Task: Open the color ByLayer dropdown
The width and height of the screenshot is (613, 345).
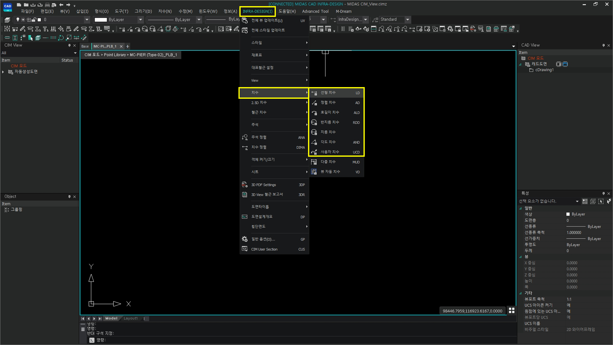Action: [140, 20]
